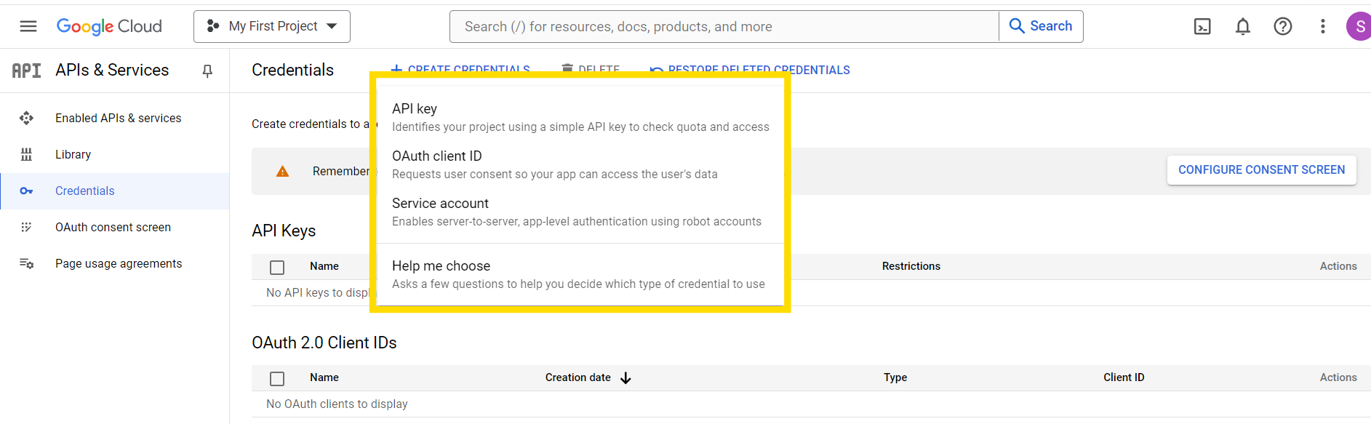
Task: Open the help question mark menu
Action: [1283, 27]
